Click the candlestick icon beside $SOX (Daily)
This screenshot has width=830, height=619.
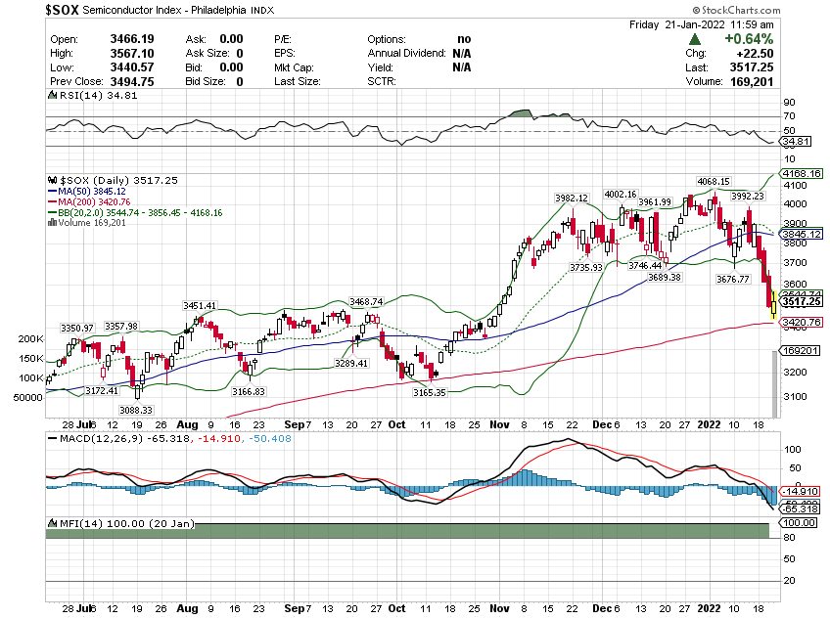point(53,181)
